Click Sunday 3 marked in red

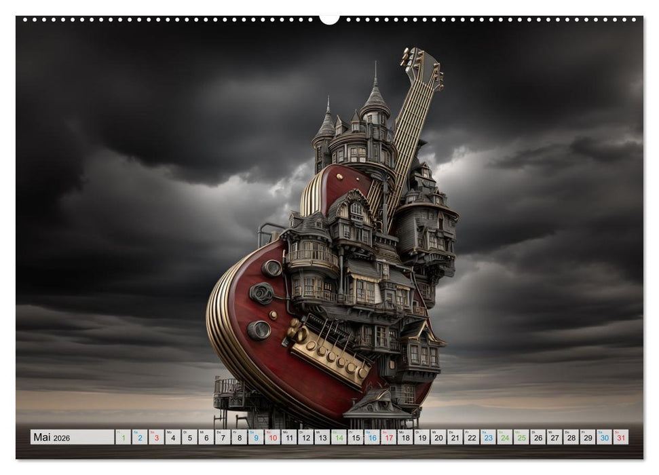(157, 437)
